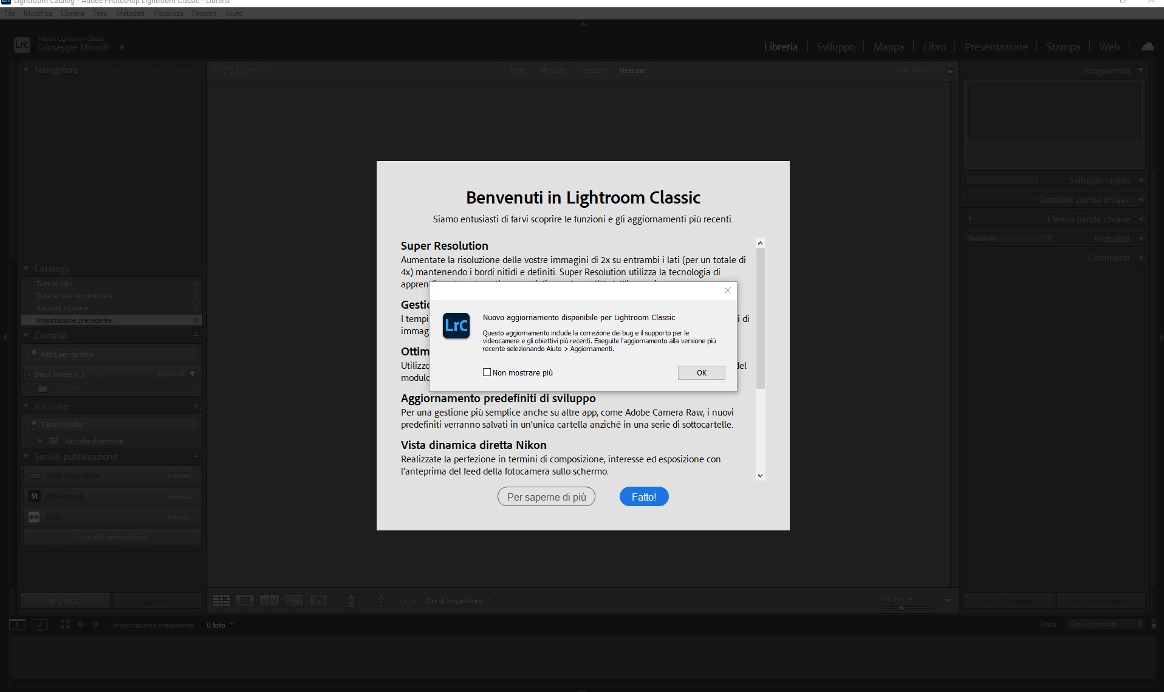Screen dimensions: 1164x692
Task: Show top panel with center arrow
Action: 583,24
